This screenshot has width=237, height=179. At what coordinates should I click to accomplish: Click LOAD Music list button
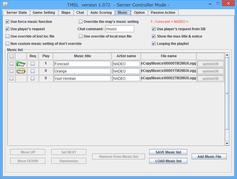pyautogui.click(x=168, y=161)
